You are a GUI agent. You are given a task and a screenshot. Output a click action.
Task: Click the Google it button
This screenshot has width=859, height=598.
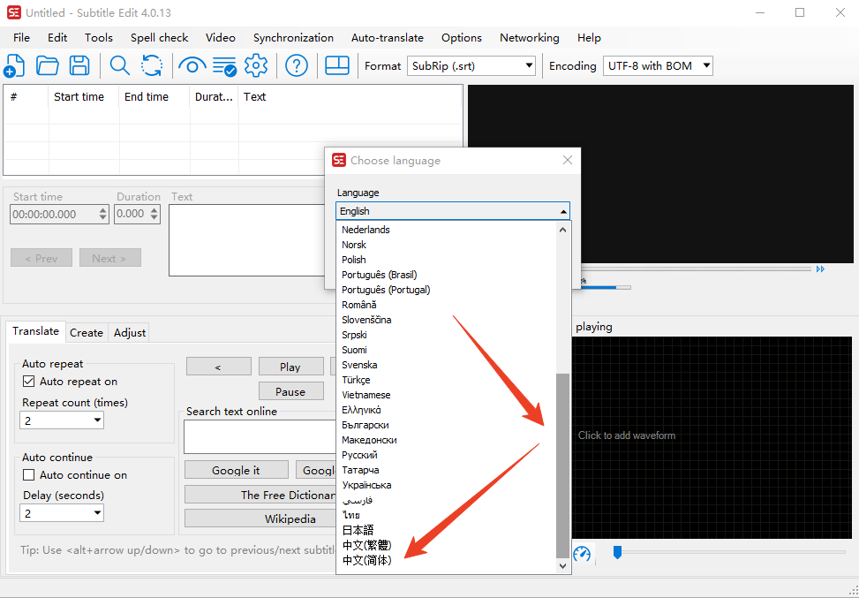coord(236,470)
